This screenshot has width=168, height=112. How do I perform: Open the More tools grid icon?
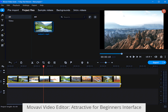coord(2,45)
